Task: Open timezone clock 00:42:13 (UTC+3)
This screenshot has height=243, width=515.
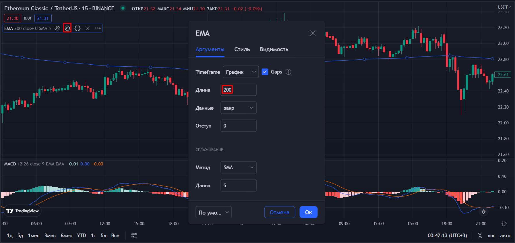Action: coord(447,236)
